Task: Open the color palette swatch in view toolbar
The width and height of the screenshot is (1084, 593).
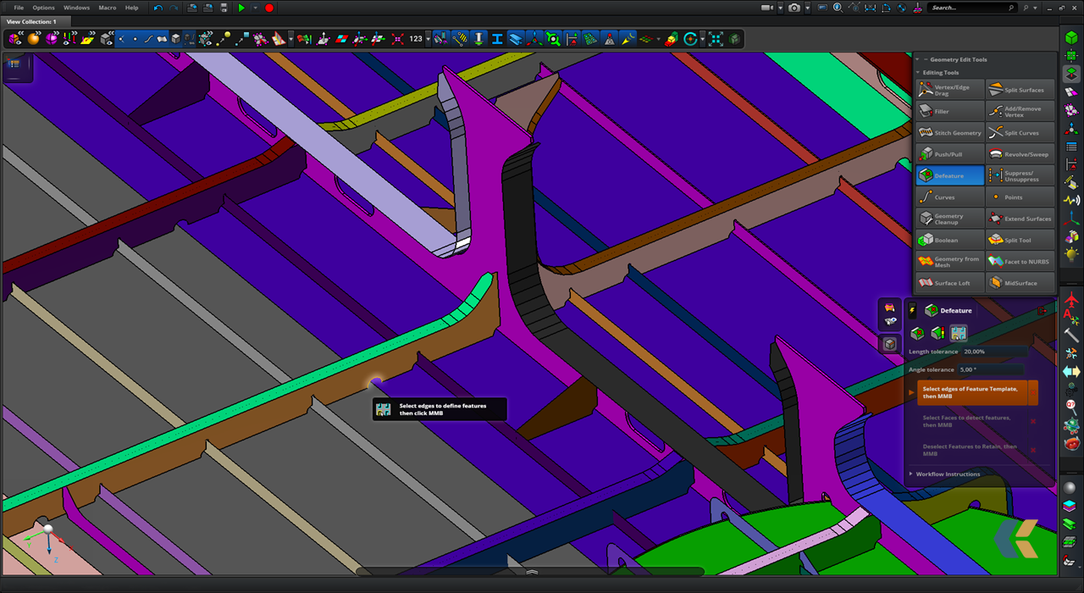Action: pyautogui.click(x=646, y=38)
